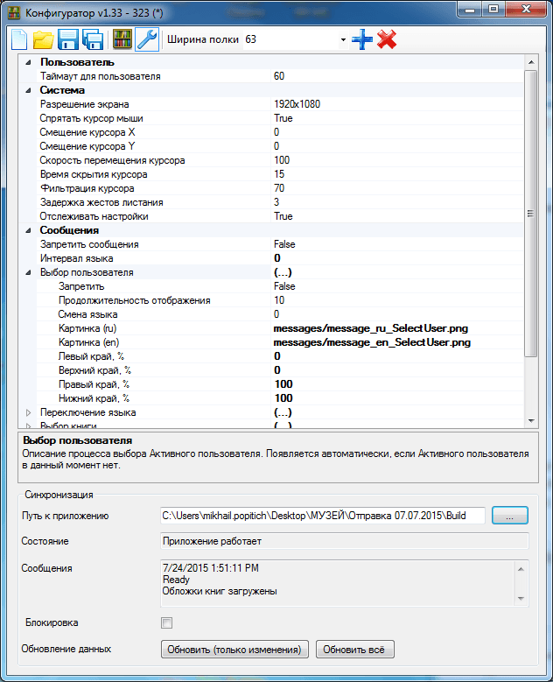
Task: Collapse the Сообщения category
Action: tap(28, 230)
